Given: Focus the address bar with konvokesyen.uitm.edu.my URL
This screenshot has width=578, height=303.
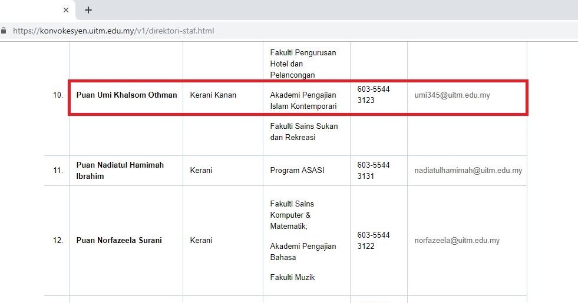Looking at the screenshot, I should click(x=113, y=31).
